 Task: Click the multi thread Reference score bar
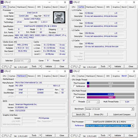pos(110,97)
